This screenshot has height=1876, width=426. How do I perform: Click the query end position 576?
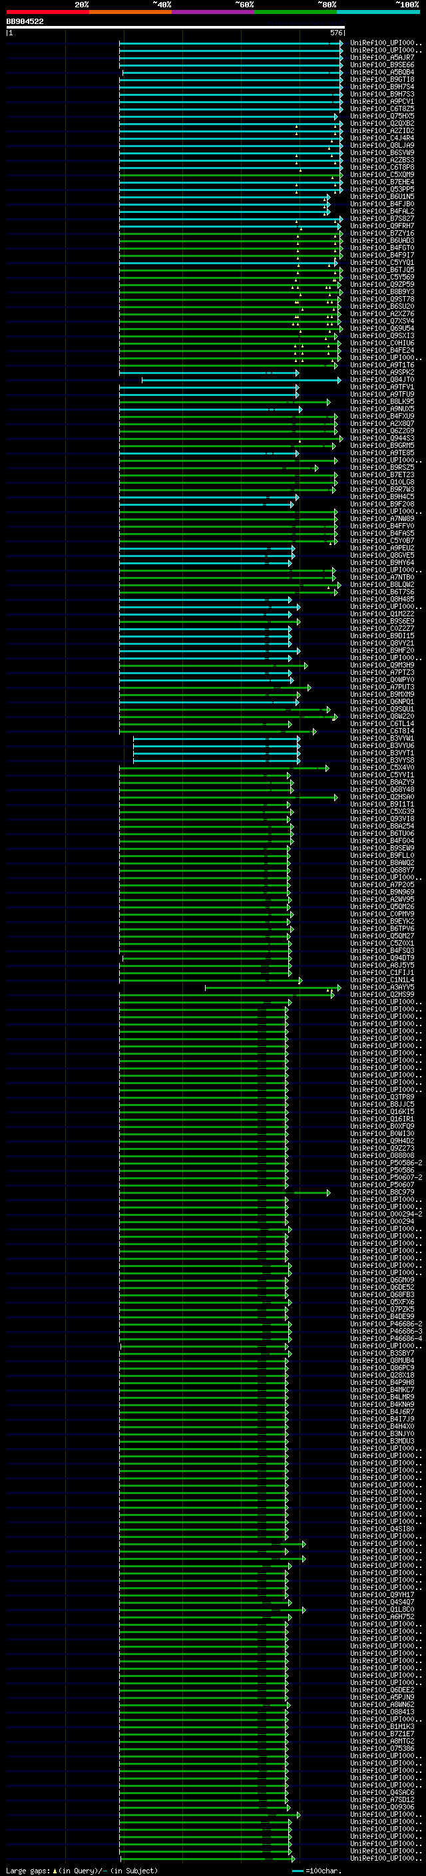click(x=336, y=33)
